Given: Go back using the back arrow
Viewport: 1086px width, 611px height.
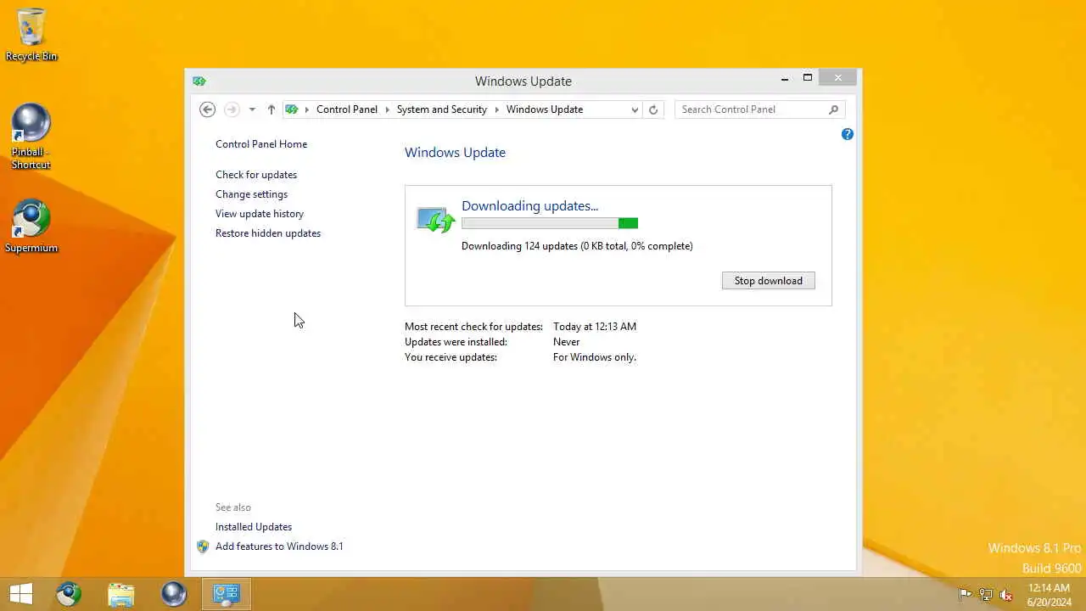Looking at the screenshot, I should (x=207, y=109).
